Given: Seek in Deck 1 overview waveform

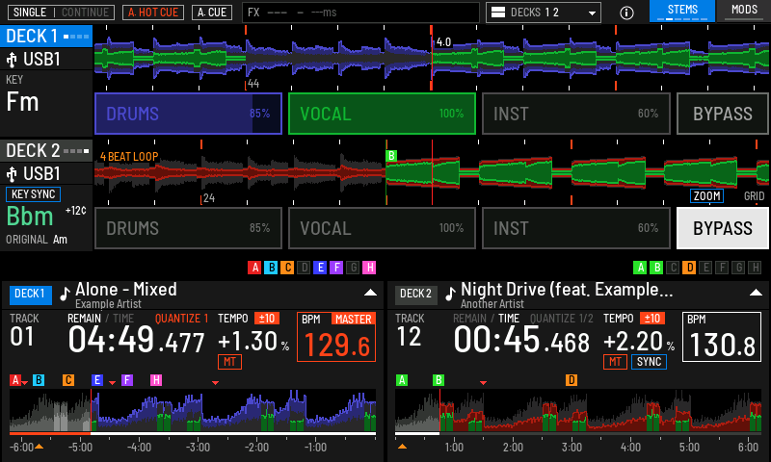Looking at the screenshot, I should tap(193, 410).
